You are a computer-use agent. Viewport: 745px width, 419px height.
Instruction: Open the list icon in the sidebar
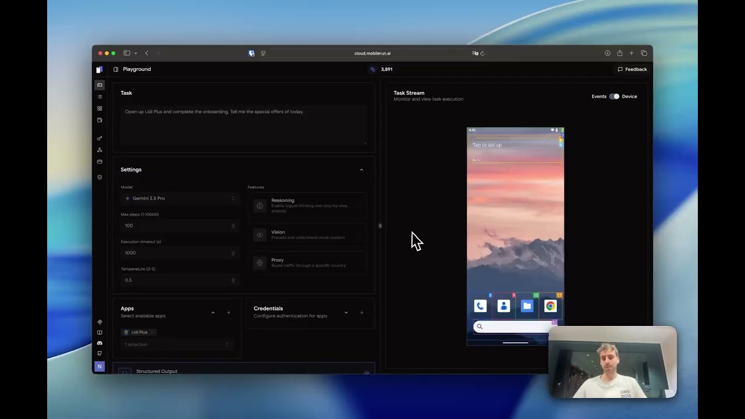pyautogui.click(x=100, y=97)
